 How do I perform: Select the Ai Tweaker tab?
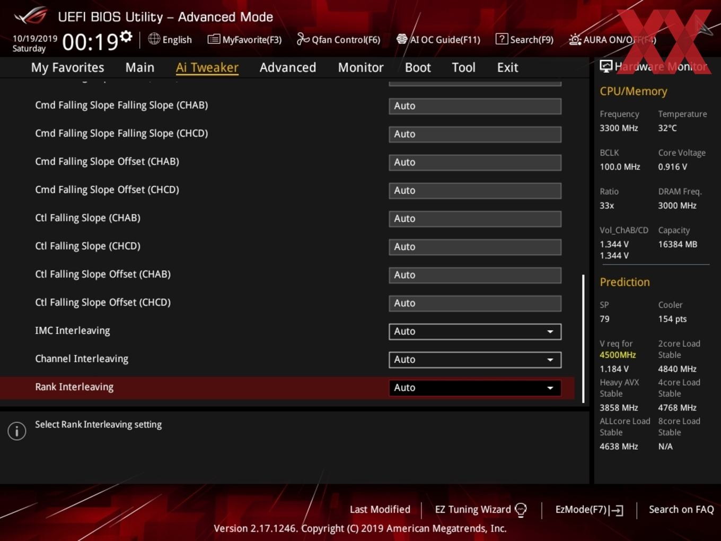207,67
